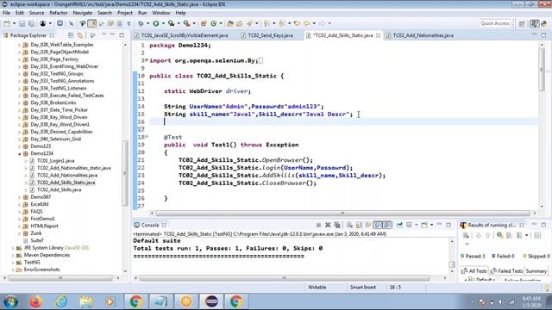Toggle Link with Editor in Package Explorer
The height and width of the screenshot is (310, 552).
point(80,35)
